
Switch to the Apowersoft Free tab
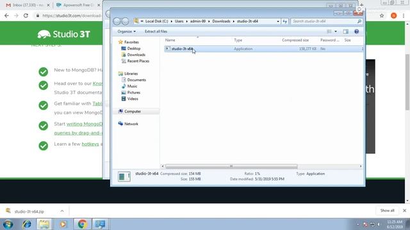tap(76, 5)
